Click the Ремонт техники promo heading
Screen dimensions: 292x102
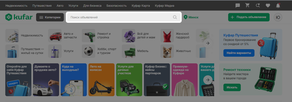[x=237, y=70]
